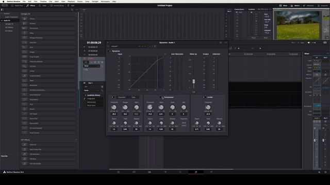Open the Workspace menu
This screenshot has width=330, height=185.
point(105,1)
